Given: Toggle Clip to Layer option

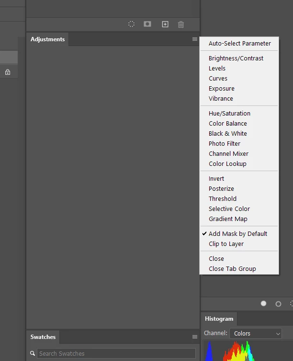Looking at the screenshot, I should pyautogui.click(x=239, y=244).
